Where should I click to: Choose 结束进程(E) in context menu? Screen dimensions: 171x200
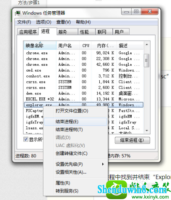tap(75, 122)
